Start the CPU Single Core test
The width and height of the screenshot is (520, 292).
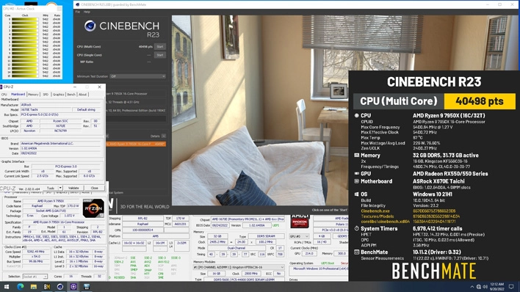tap(160, 55)
